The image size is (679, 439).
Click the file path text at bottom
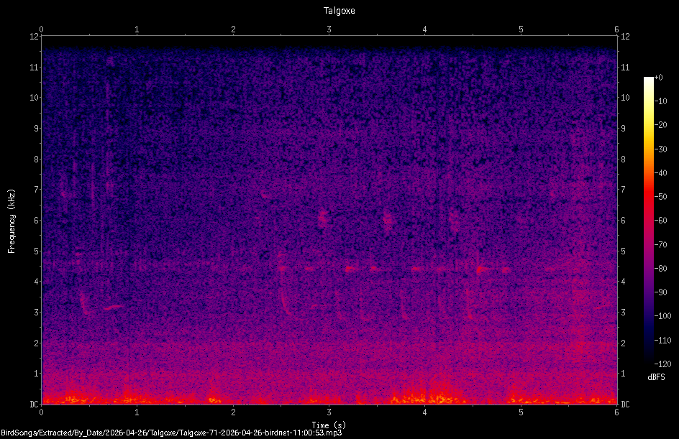tap(171, 433)
